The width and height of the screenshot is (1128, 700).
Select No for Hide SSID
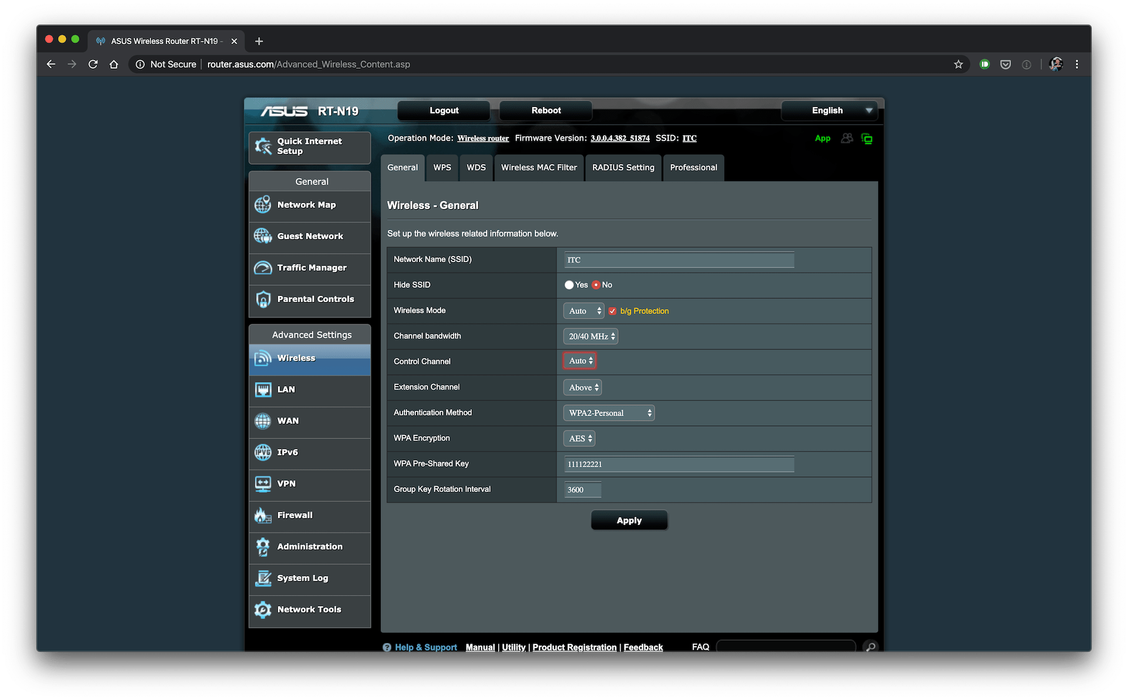(x=596, y=285)
